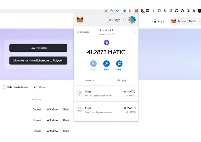Image resolution: width=201 pixels, height=142 pixels.
Task: Switch to the Activity tab
Action: pos(122,80)
